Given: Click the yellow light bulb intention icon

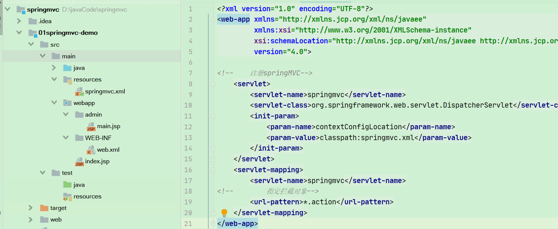Looking at the screenshot, I should coord(224,213).
